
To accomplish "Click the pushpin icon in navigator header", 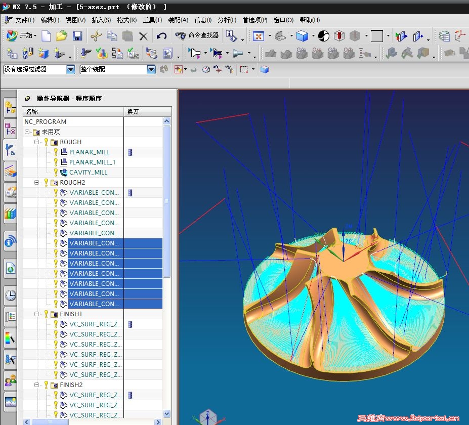I will click(x=27, y=98).
